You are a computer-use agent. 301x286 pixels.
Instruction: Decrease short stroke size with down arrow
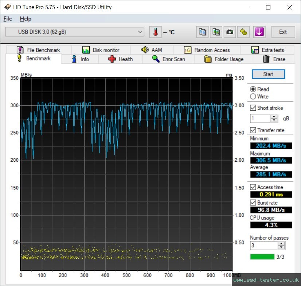pos(274,120)
